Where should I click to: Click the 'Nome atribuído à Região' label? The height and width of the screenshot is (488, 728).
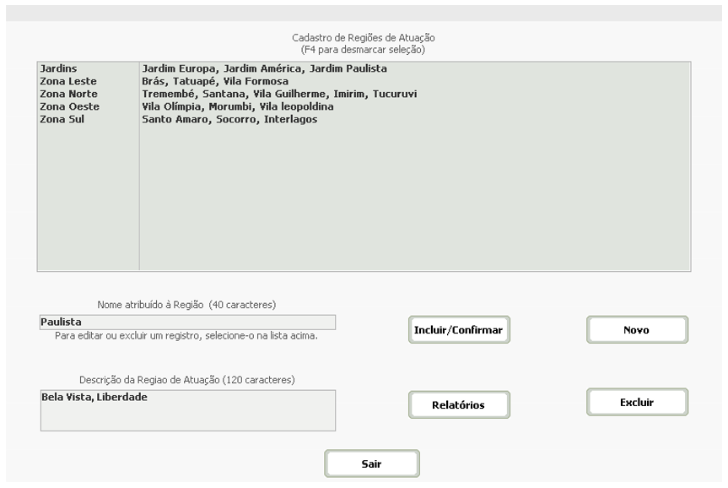(x=187, y=304)
